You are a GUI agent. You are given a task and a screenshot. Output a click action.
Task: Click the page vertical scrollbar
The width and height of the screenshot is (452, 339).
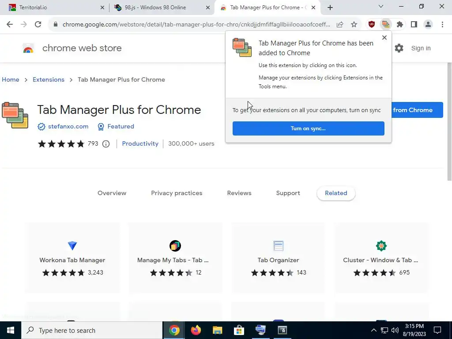pos(449,121)
